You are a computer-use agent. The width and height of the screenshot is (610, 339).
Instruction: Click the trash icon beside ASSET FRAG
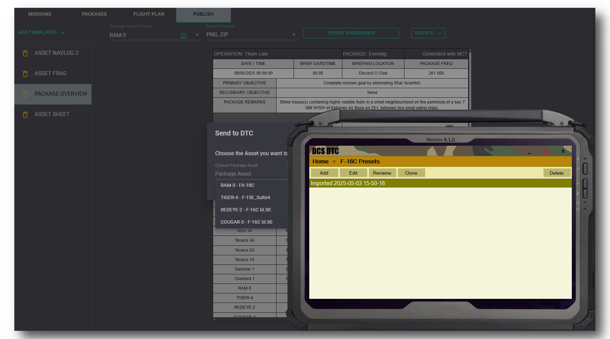tap(25, 74)
